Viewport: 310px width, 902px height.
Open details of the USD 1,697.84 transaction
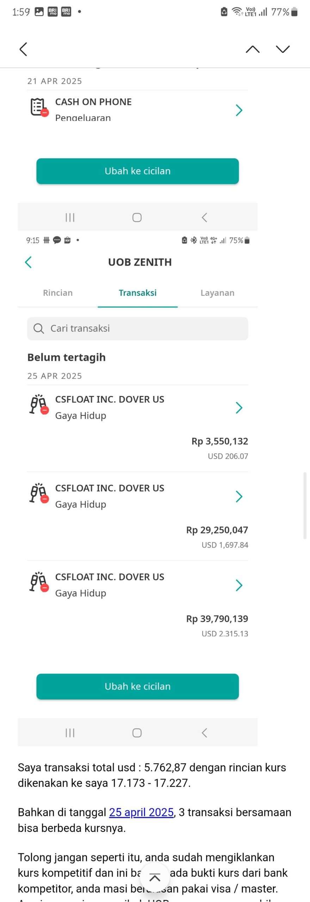(x=239, y=496)
